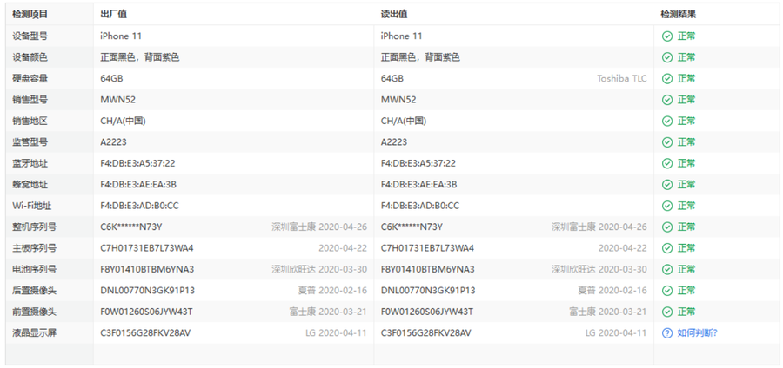
Task: Click the 蓝牙地址 row label
Action: (x=30, y=163)
